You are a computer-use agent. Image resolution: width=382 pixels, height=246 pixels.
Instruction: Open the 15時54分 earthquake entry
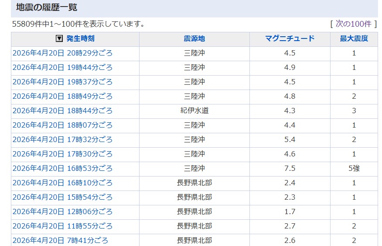tap(62, 197)
